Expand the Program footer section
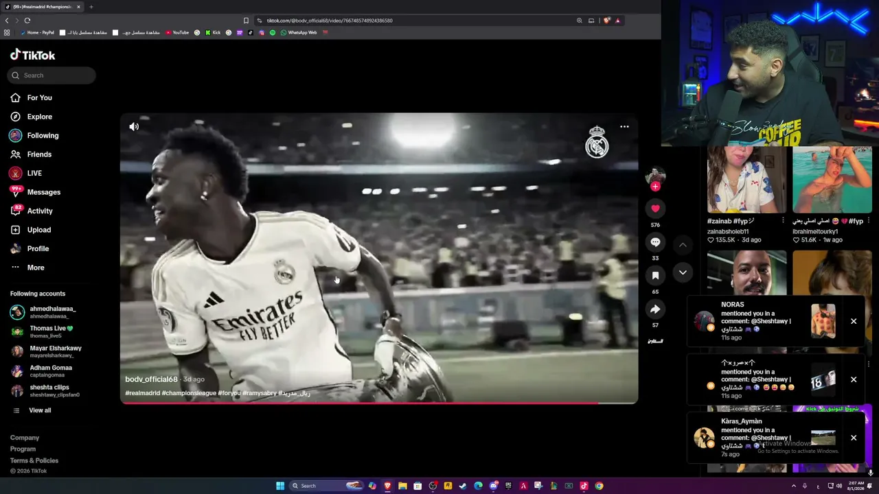Screen dimensions: 879x494 [x=23, y=449]
